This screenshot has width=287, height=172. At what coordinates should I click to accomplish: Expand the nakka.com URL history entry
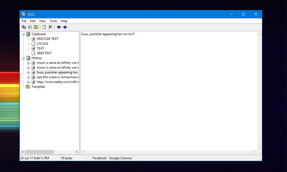coord(28,82)
